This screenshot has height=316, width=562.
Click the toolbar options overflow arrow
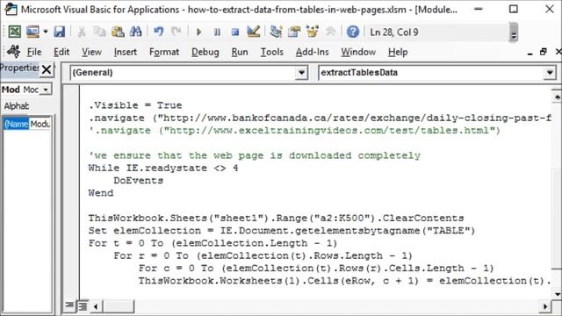coord(514,32)
